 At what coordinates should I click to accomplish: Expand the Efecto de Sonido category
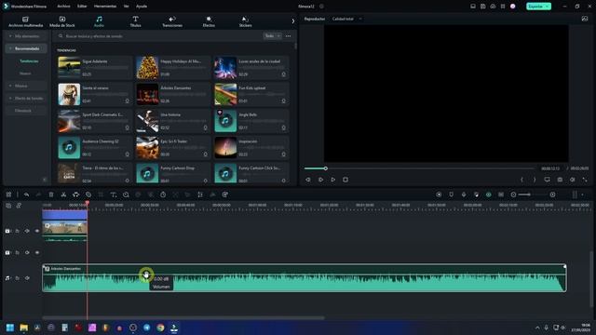[x=26, y=98]
